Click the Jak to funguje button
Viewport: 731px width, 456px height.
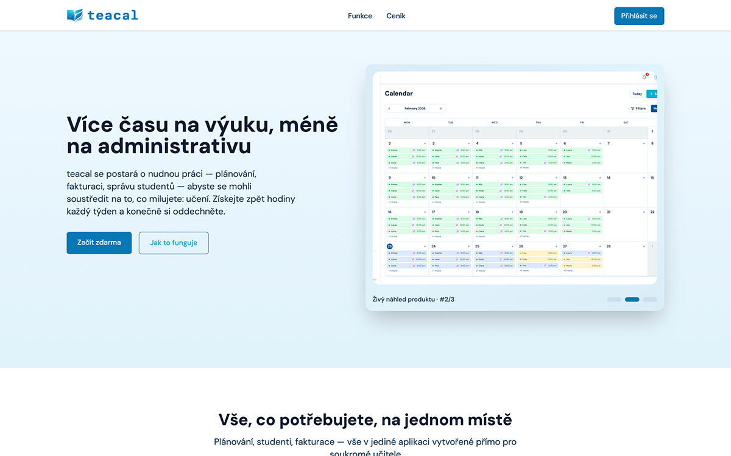[174, 243]
